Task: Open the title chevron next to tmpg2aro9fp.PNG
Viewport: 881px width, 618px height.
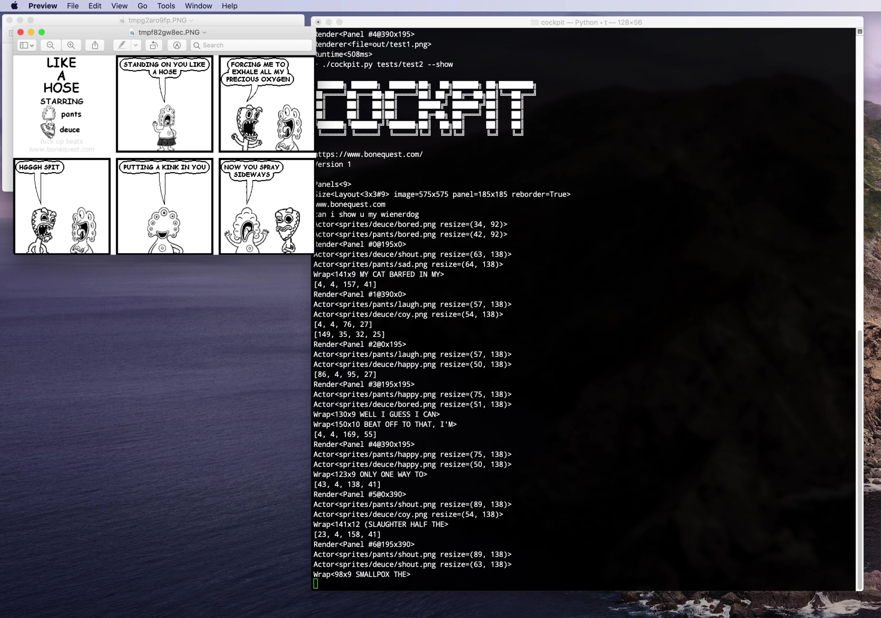Action: coord(192,20)
